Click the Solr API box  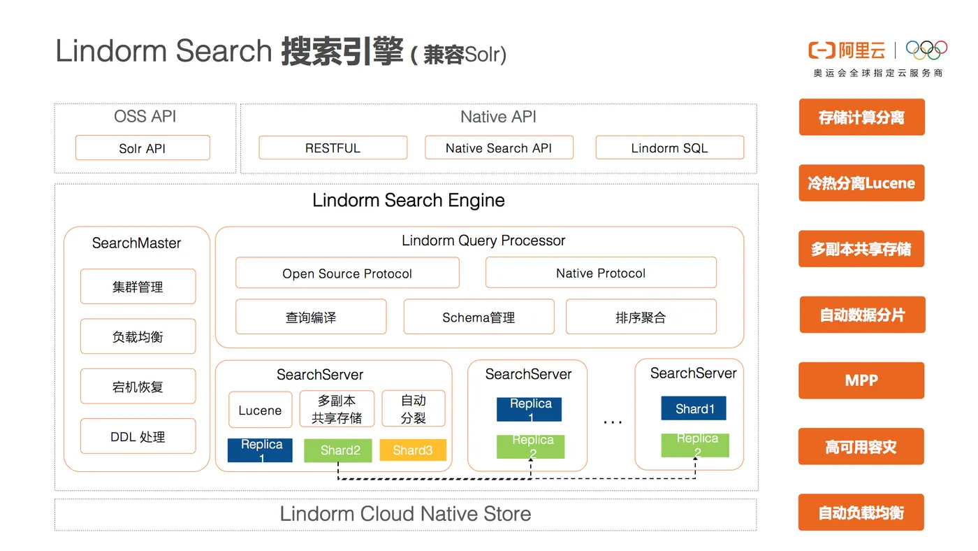(143, 148)
